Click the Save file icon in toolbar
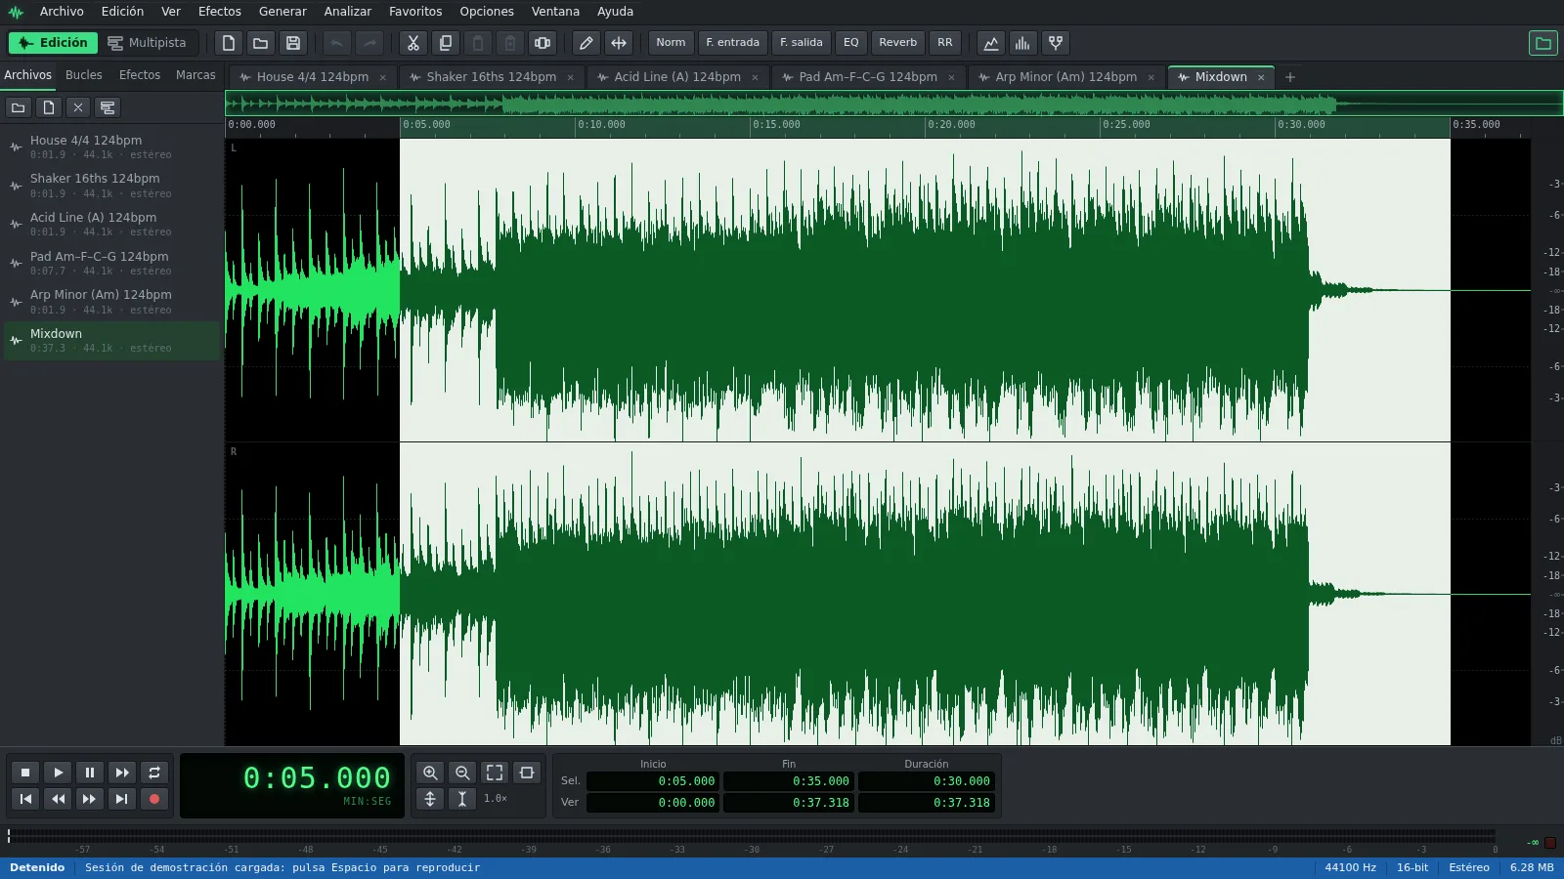Viewport: 1564px width, 879px height. (293, 43)
